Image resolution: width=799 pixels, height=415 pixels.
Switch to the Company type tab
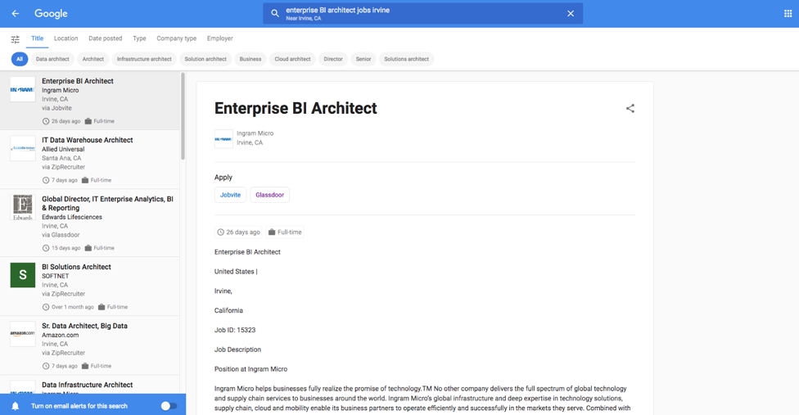pyautogui.click(x=176, y=38)
